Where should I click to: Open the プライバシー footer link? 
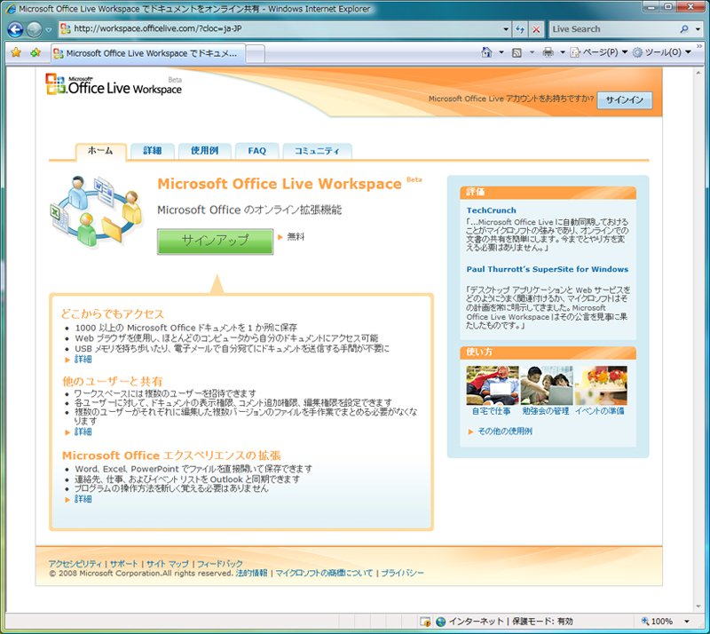click(x=402, y=573)
